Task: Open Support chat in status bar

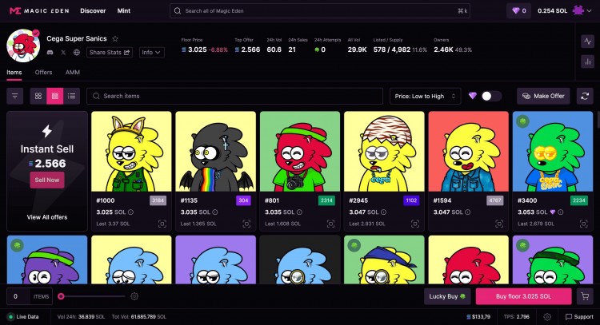Action: click(x=579, y=316)
